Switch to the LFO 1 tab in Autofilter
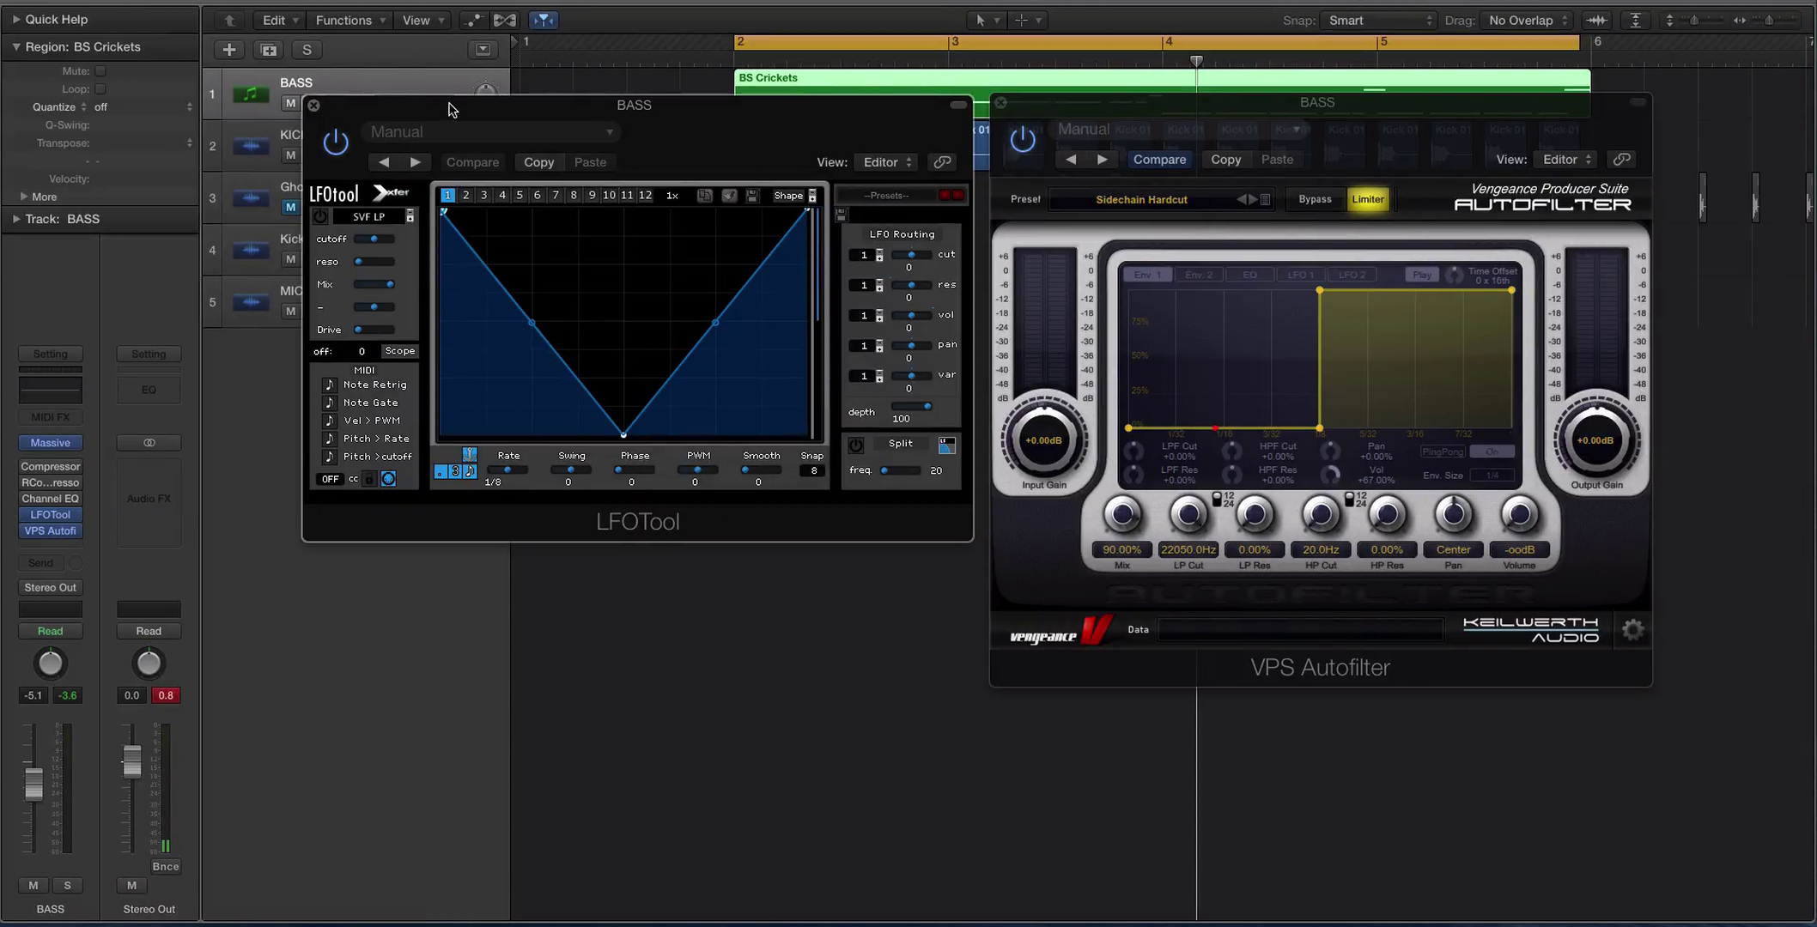Viewport: 1817px width, 927px height. [1300, 275]
